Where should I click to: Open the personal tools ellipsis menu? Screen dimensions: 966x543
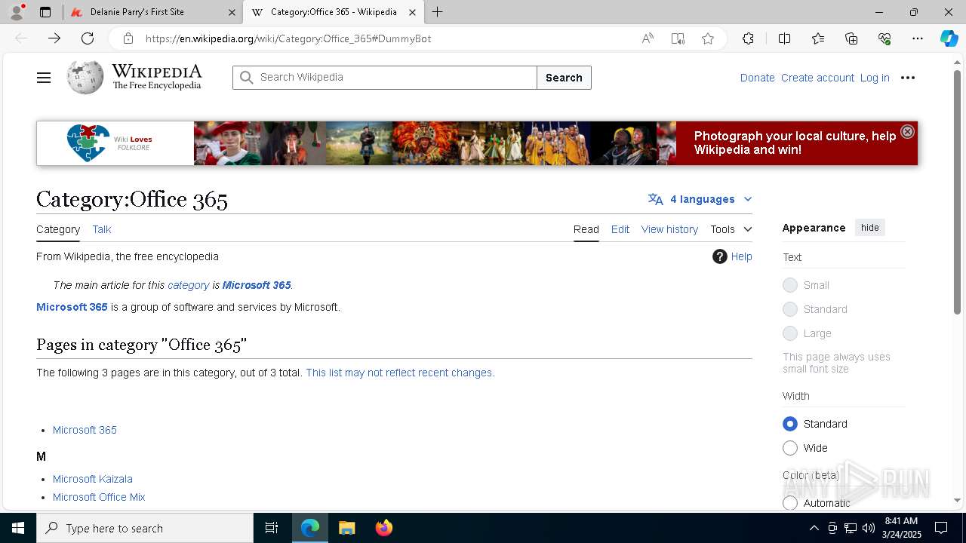coord(908,78)
